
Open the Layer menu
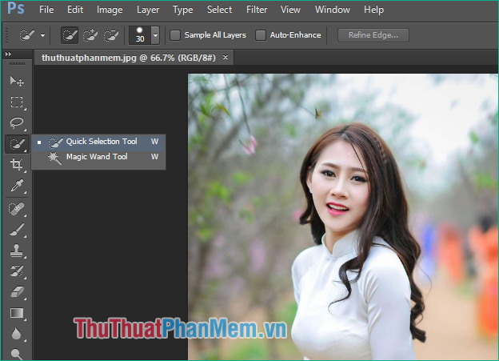coord(148,10)
